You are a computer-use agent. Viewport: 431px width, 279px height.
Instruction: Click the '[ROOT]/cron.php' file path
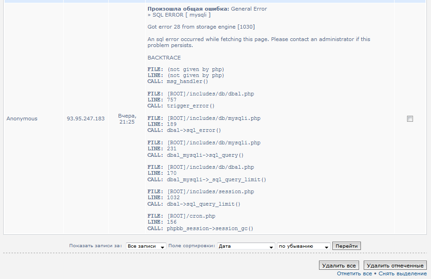click(191, 216)
